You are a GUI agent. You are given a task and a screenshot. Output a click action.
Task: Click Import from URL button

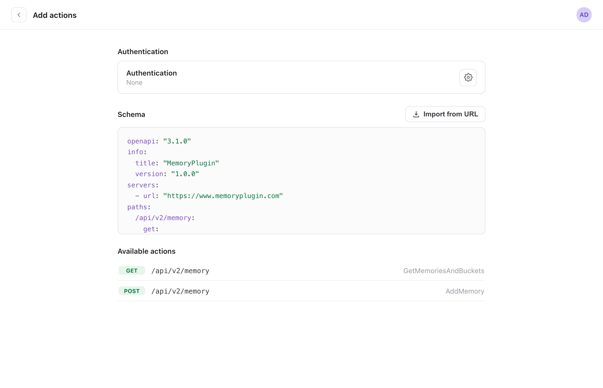445,114
